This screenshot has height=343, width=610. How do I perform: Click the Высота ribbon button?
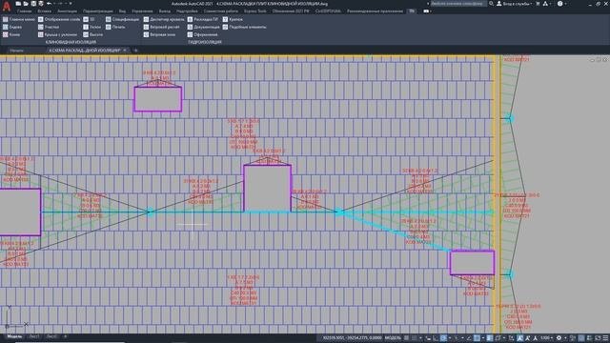click(93, 34)
